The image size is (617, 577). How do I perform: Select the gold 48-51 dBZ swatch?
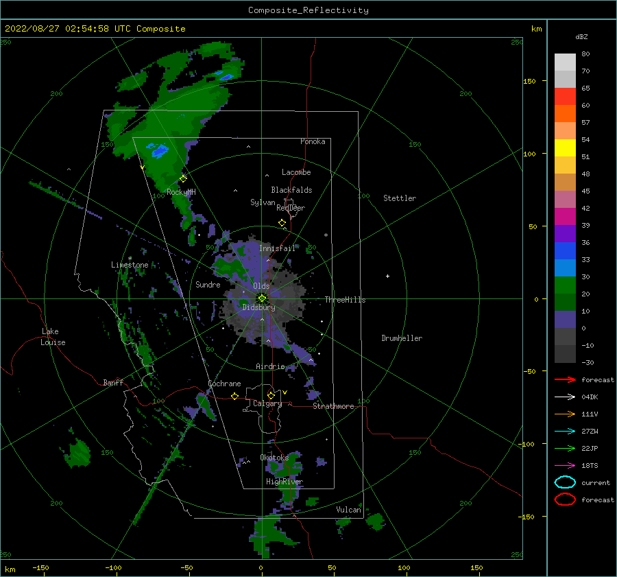[x=565, y=165]
